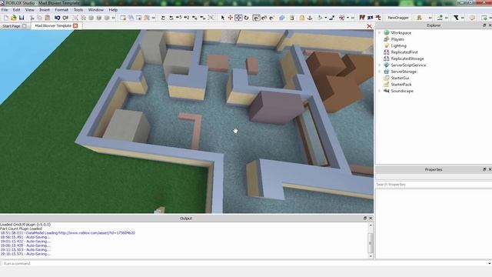
Task: Open the File menu
Action: 5,10
